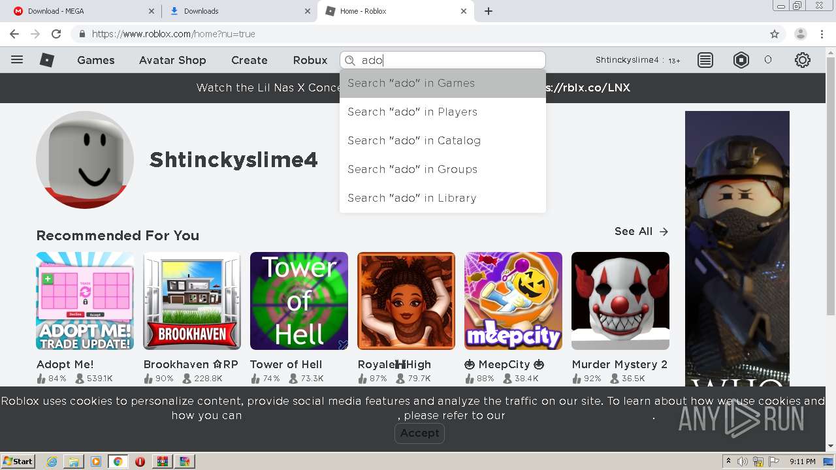Click the browser address bar URL
This screenshot has height=470, width=836.
[x=173, y=34]
